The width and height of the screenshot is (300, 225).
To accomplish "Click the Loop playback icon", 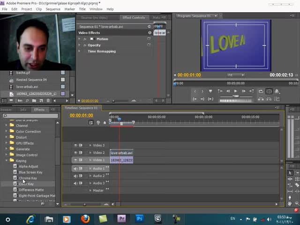I will [x=260, y=91].
